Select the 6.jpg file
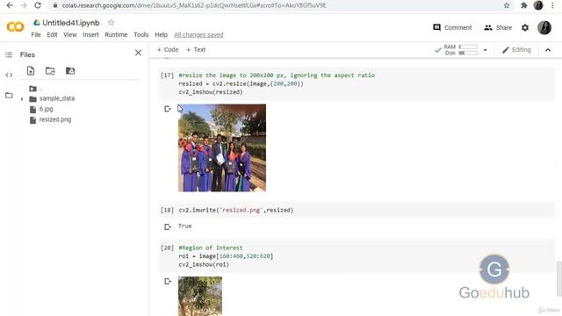Viewport: 562px width, 316px height. [46, 109]
